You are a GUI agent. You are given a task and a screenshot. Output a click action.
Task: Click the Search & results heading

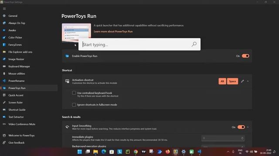tap(71, 117)
